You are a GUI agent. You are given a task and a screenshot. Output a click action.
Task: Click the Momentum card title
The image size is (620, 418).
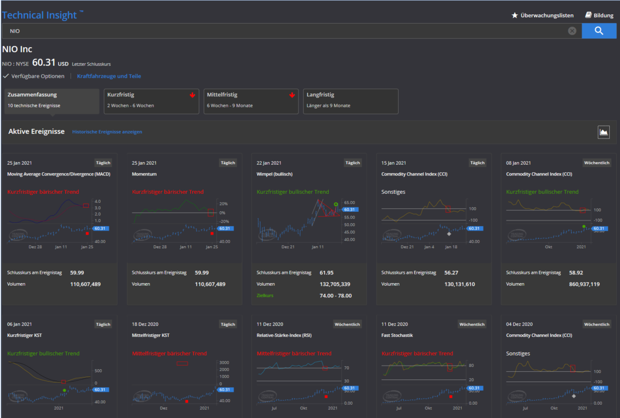(x=144, y=174)
